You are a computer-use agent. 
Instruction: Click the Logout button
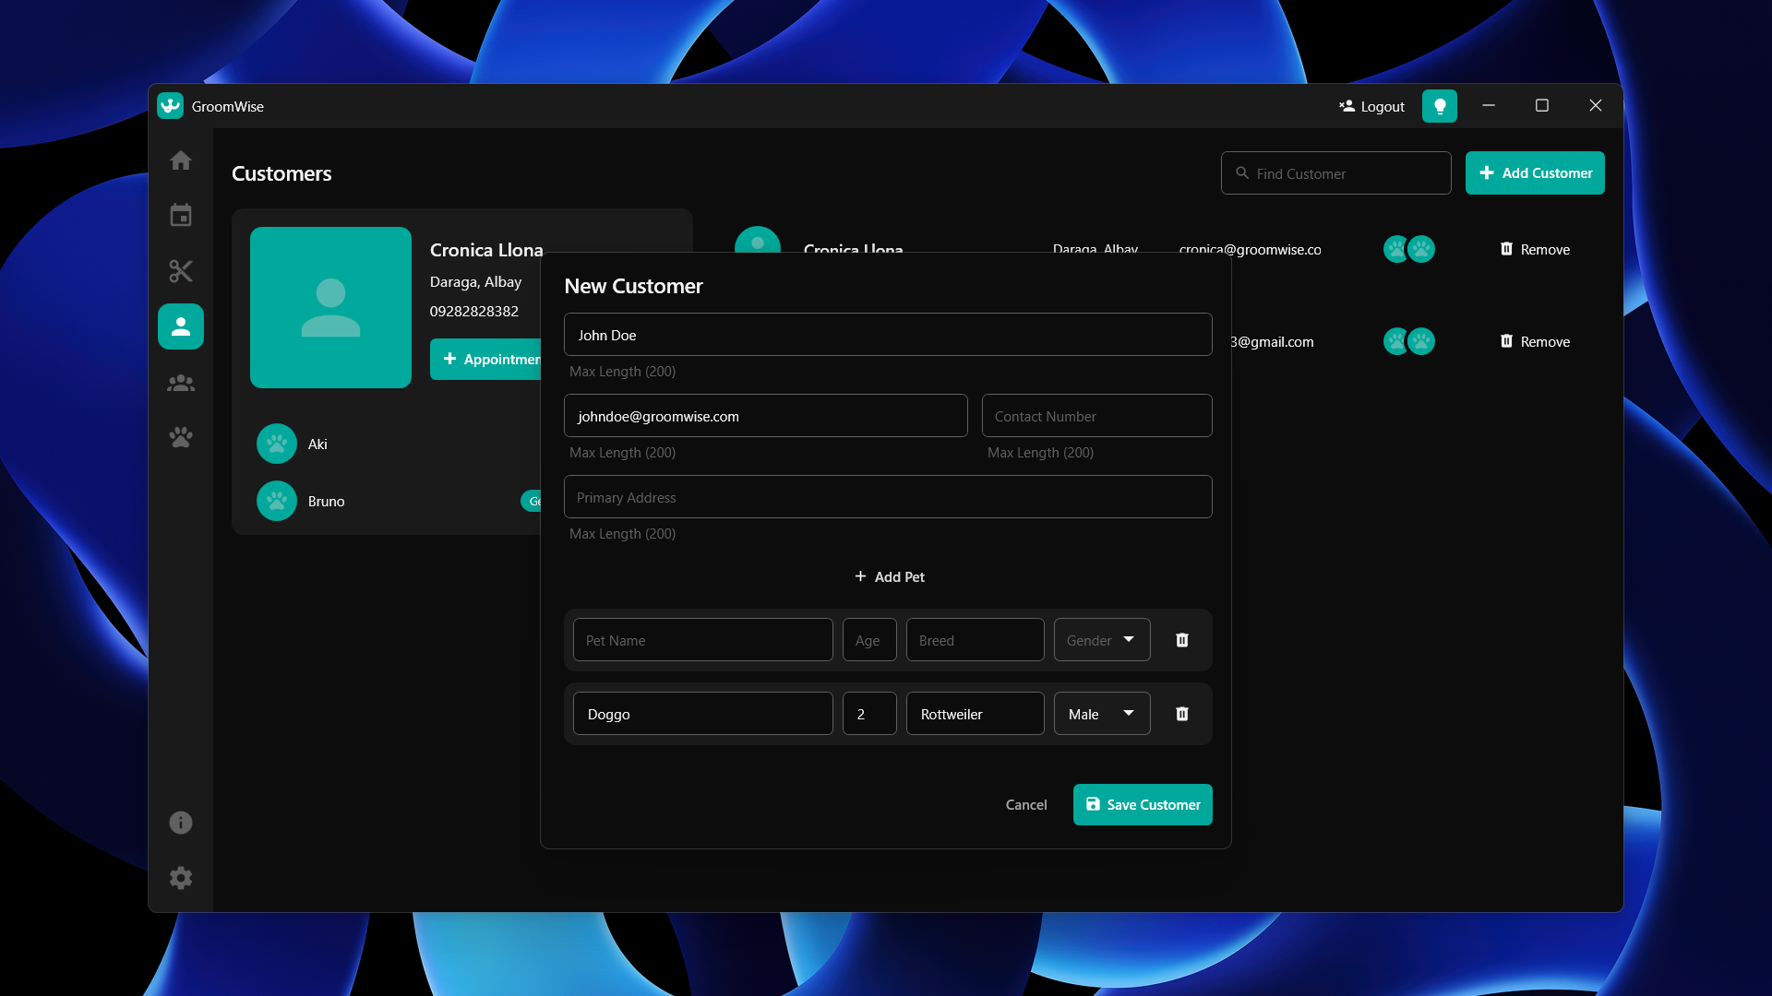[x=1371, y=106]
